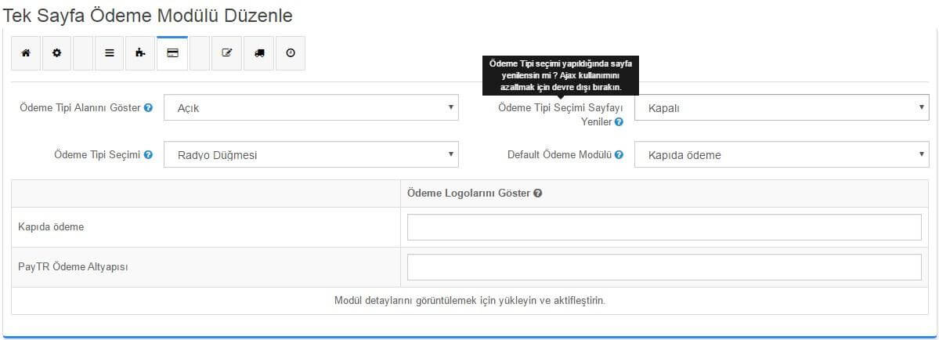The image size is (939, 340).
Task: Click the black tooltip about Ajax kullanımını
Action: 561,75
